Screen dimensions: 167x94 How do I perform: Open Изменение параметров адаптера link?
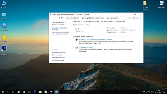pos(59,29)
